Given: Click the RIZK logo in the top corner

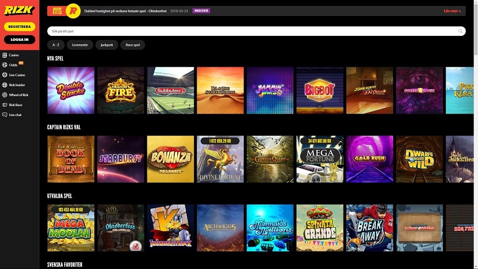Looking at the screenshot, I should pos(19,10).
